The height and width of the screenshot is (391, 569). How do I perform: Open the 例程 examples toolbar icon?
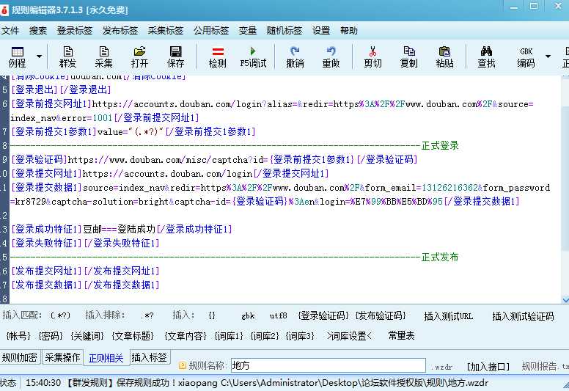point(17,57)
